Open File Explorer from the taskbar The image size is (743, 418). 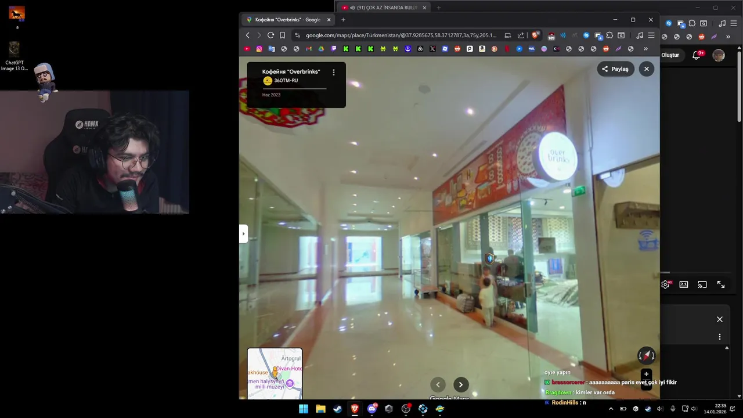click(x=320, y=409)
